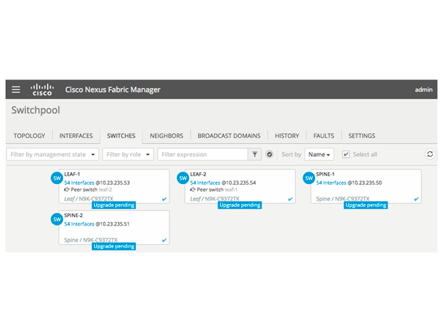This screenshot has width=443, height=332.
Task: Click the admin user label
Action: [x=424, y=89]
